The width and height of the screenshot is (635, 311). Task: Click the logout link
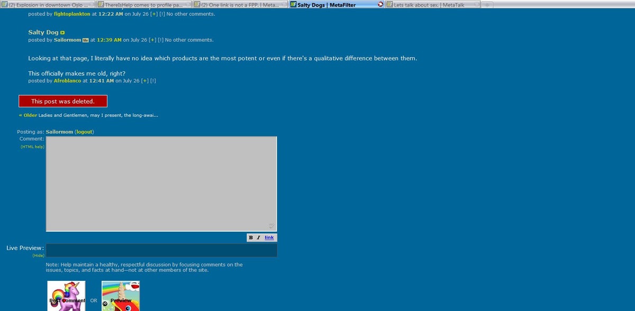(x=84, y=132)
